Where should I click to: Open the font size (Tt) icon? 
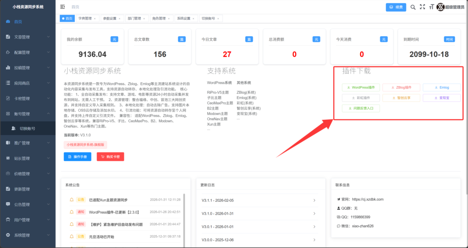(431, 7)
